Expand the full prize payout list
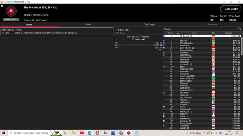 coord(160,50)
